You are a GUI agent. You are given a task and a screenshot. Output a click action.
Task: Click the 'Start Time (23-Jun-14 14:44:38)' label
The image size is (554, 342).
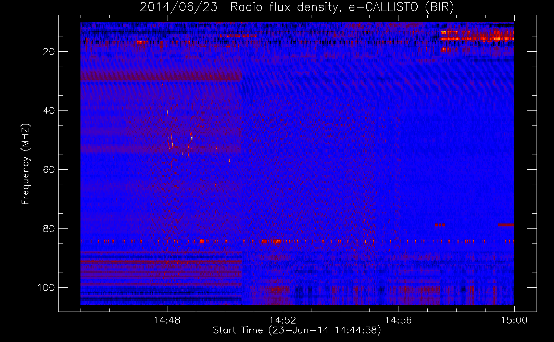297,330
